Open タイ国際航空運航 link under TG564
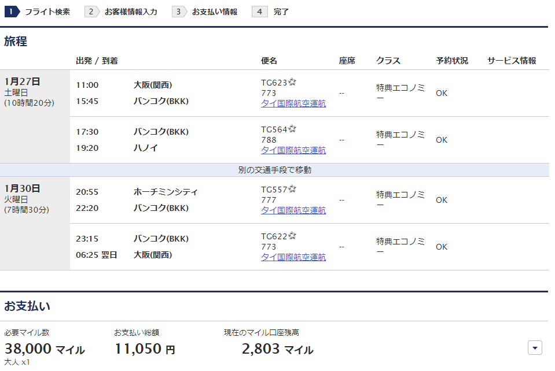Image resolution: width=555 pixels, height=371 pixels. click(x=293, y=150)
